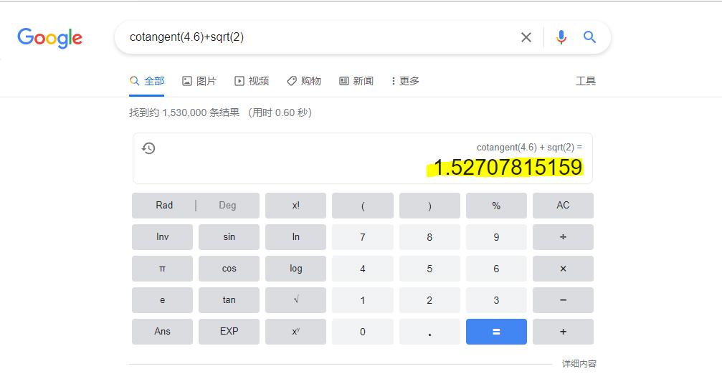Click the search input with cotangent query
The height and width of the screenshot is (389, 722).
tap(315, 37)
